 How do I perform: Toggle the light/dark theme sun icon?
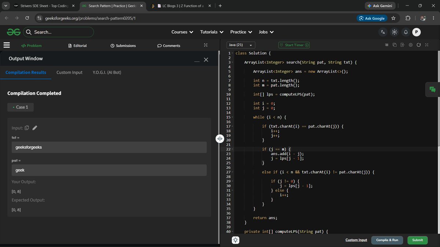pyautogui.click(x=394, y=32)
